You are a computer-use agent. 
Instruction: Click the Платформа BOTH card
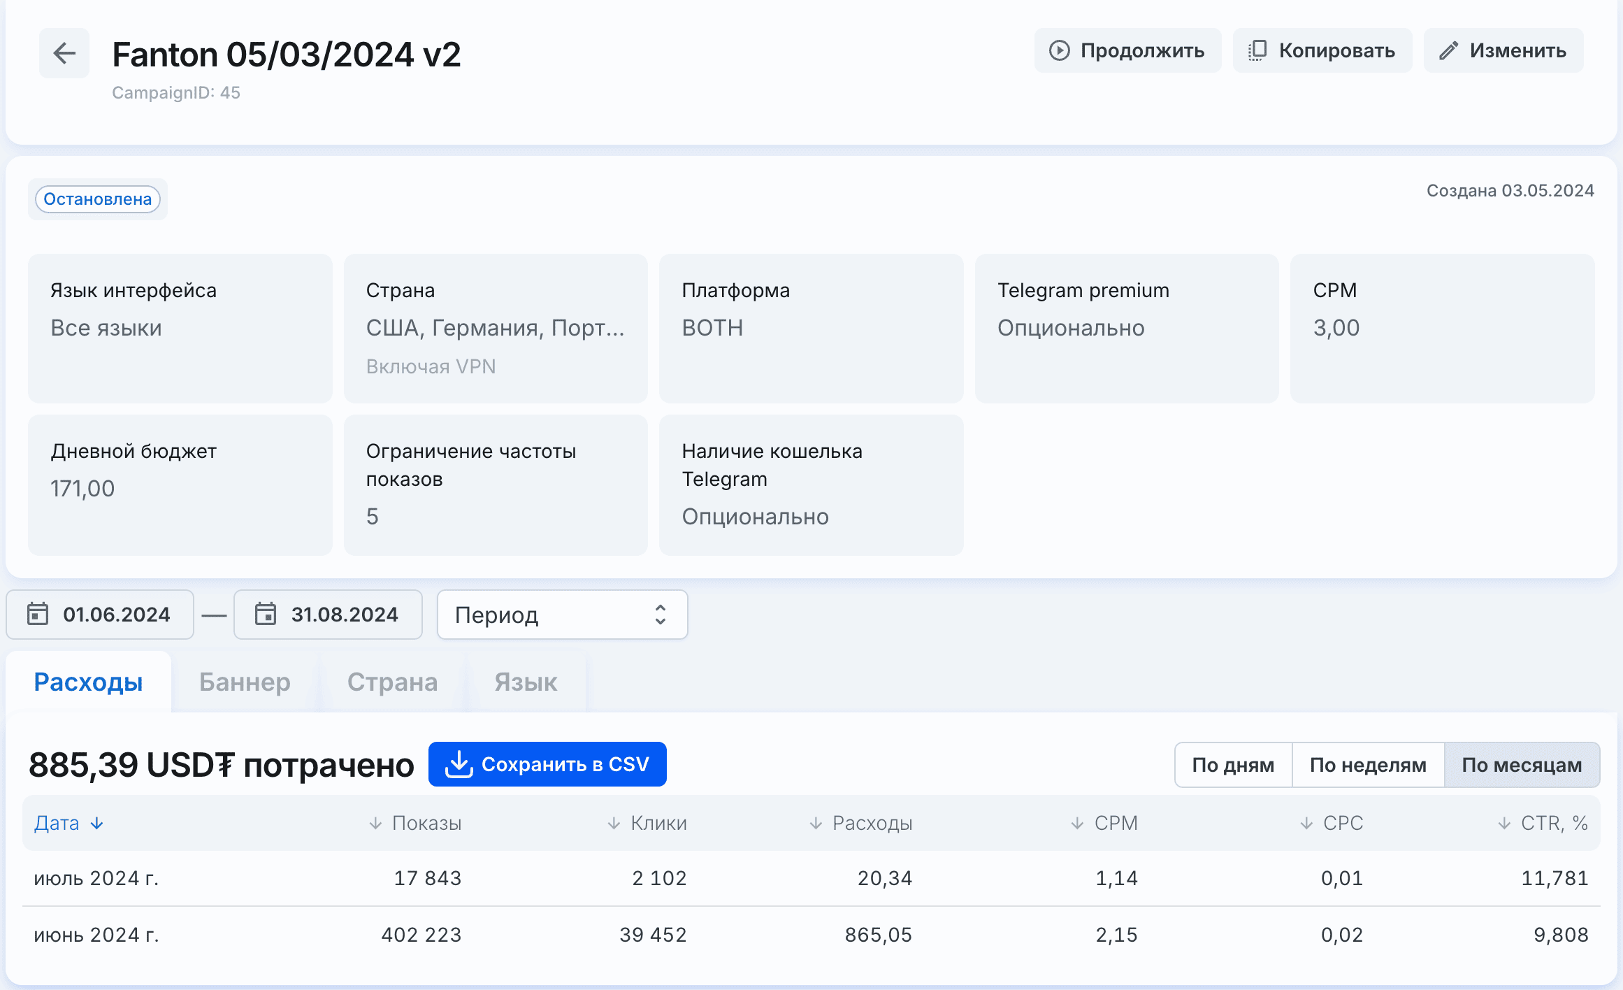click(x=811, y=328)
